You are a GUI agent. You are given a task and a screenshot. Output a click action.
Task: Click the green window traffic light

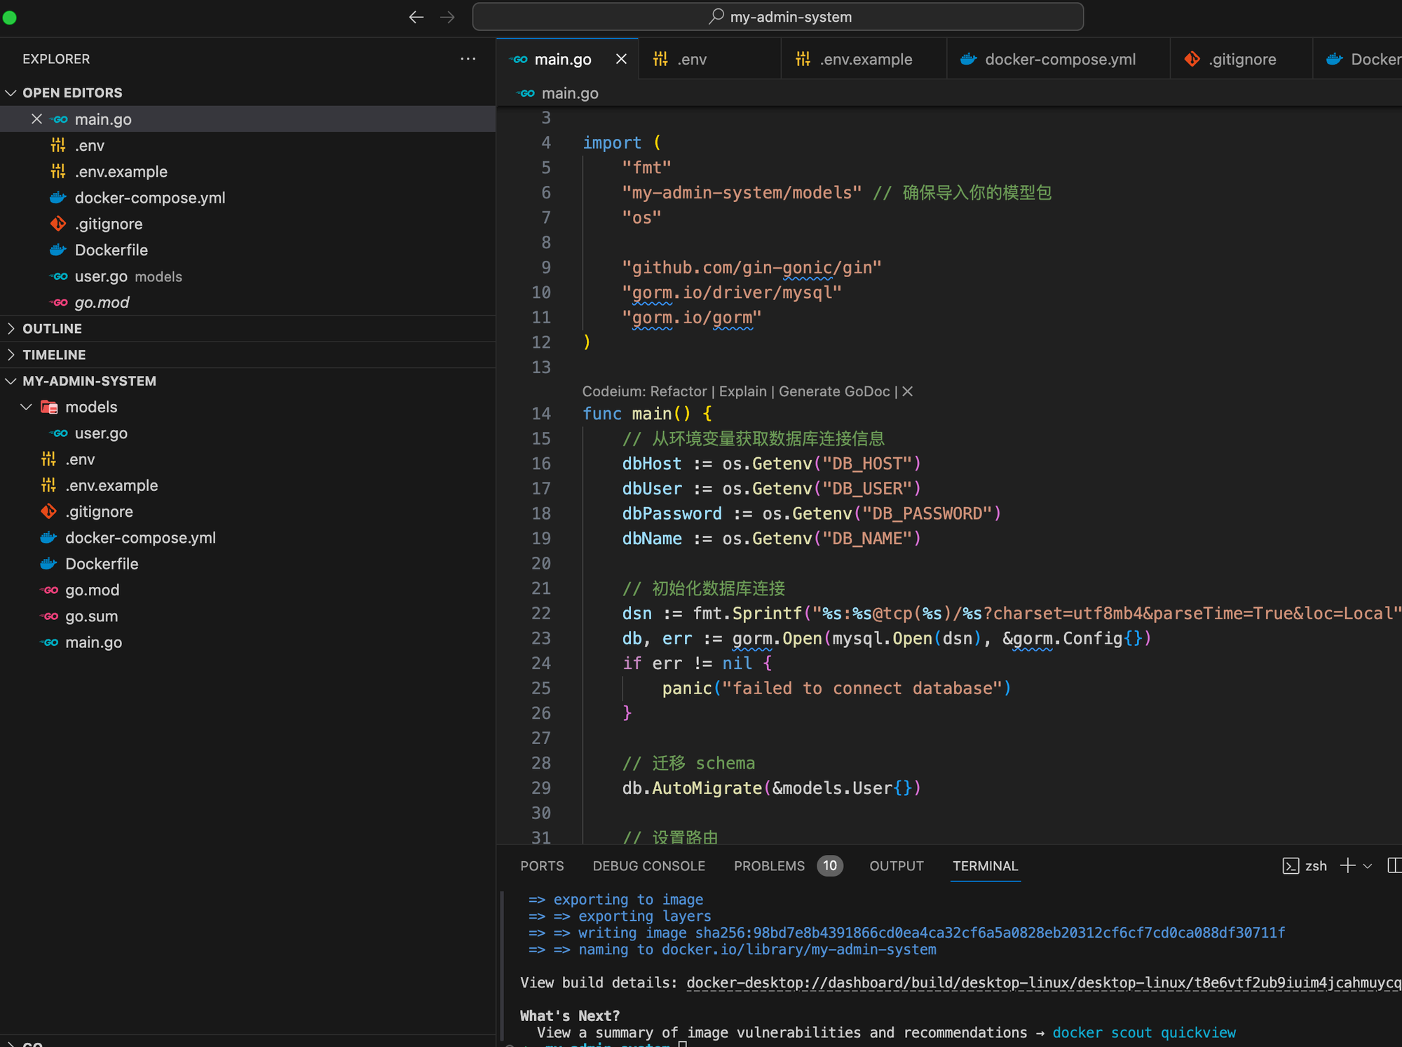[x=9, y=18]
